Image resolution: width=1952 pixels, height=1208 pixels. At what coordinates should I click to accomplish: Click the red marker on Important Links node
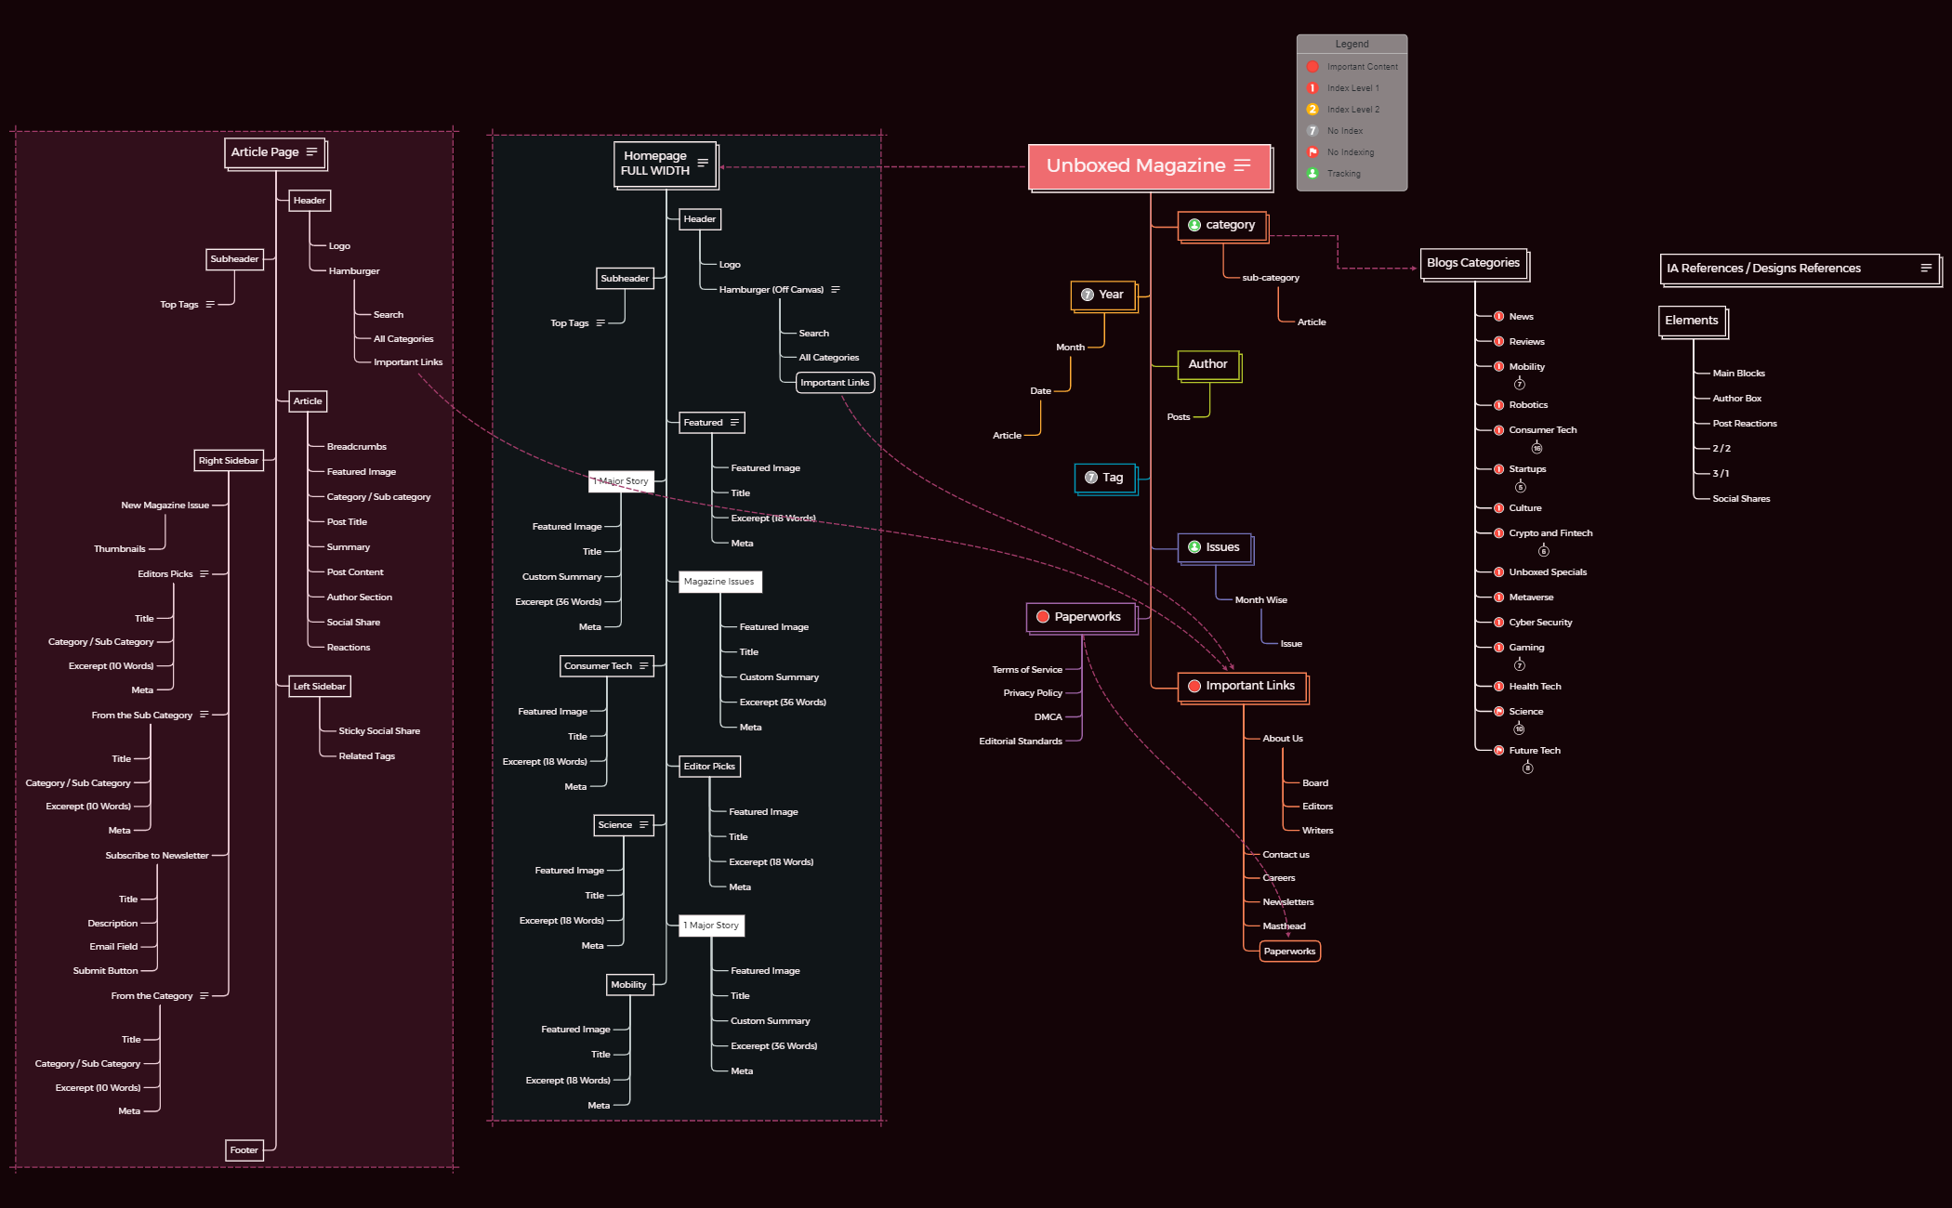coord(1194,686)
